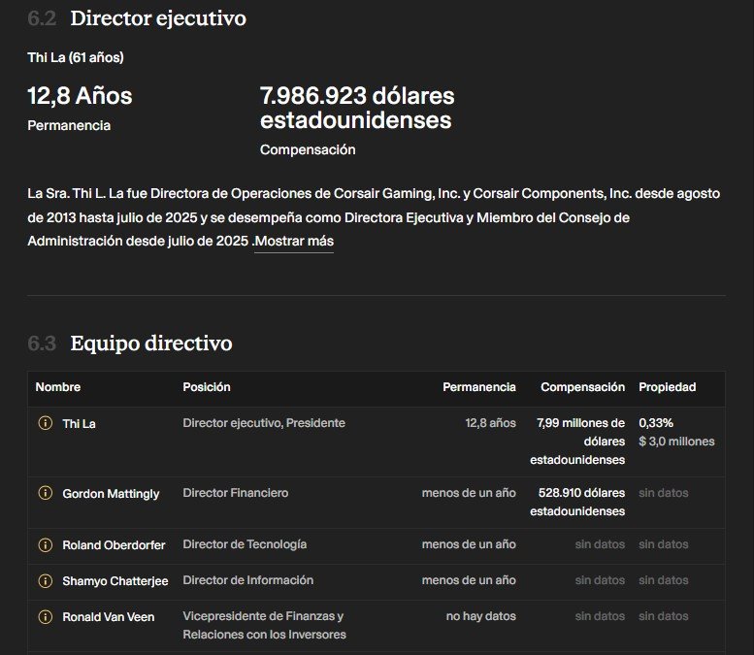The height and width of the screenshot is (655, 754).
Task: Select info icon for Shamyo Chatterjee
Action: coord(46,580)
